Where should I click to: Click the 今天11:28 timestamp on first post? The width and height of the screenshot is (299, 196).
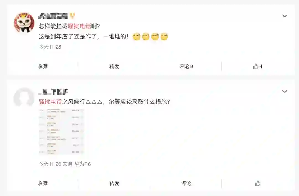pyautogui.click(x=50, y=47)
